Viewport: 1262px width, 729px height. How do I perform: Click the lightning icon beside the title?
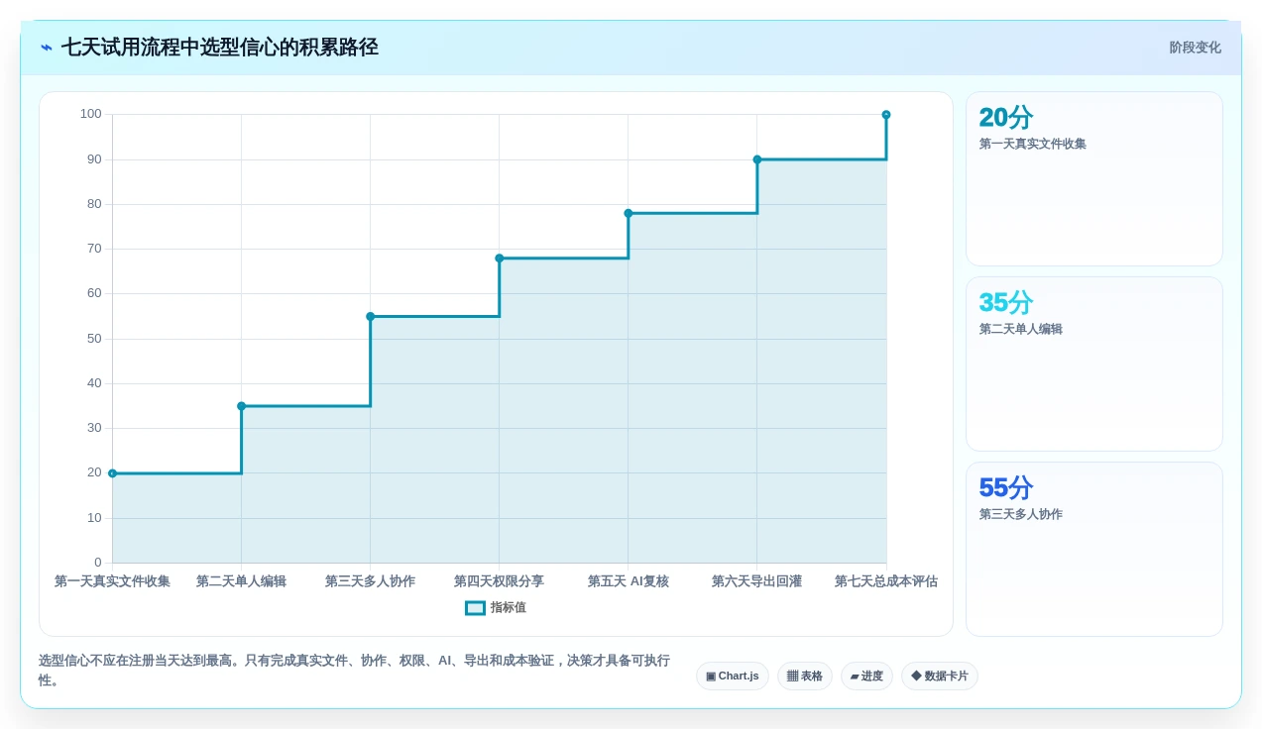click(x=47, y=48)
